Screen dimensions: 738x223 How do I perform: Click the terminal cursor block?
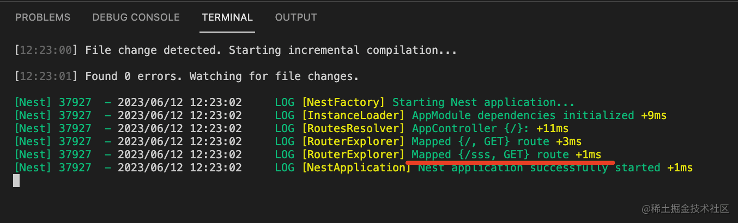pyautogui.click(x=16, y=181)
